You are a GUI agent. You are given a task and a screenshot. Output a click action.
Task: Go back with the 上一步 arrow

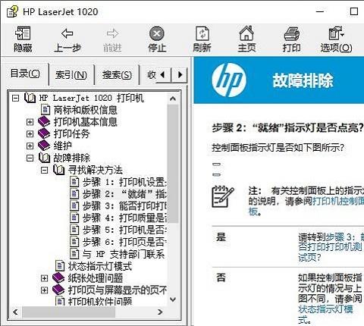click(x=67, y=33)
